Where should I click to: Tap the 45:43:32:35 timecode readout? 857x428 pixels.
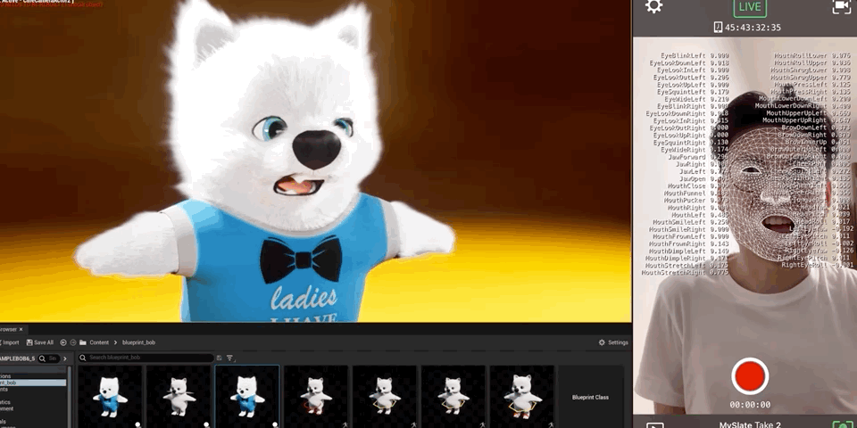click(x=753, y=28)
